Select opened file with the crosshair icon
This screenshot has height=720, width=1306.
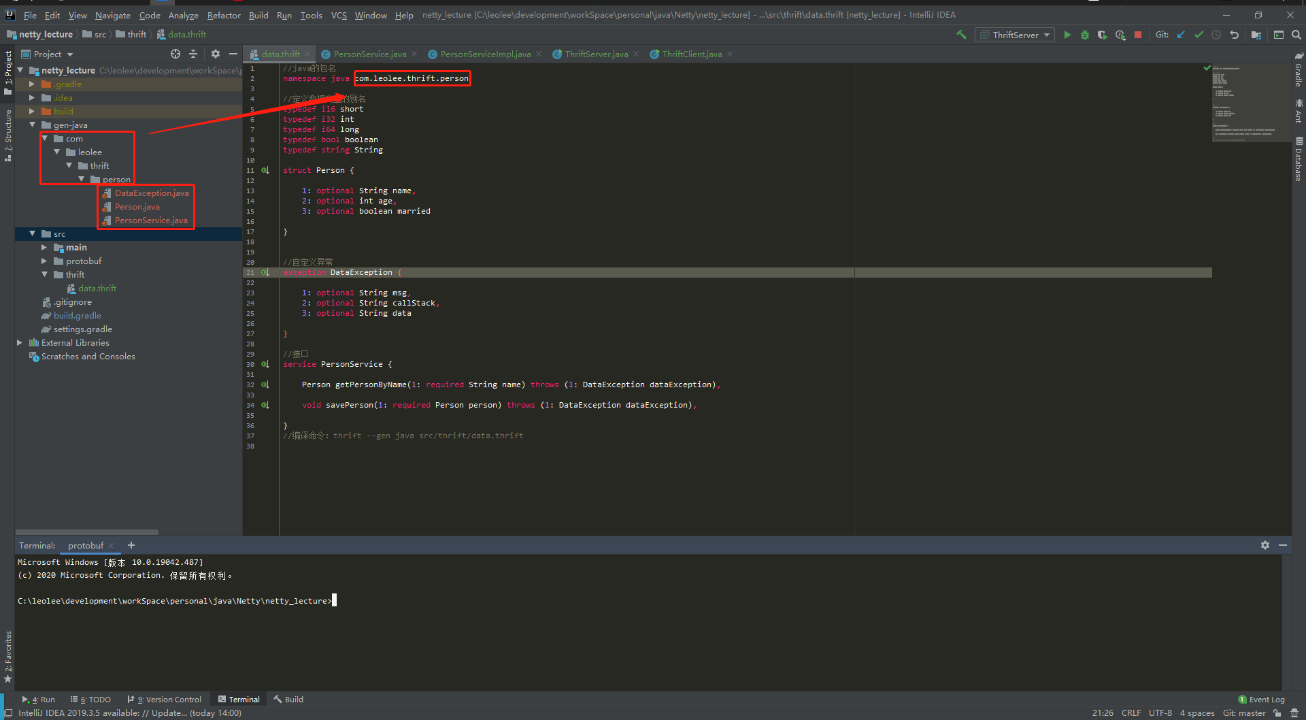(x=175, y=54)
